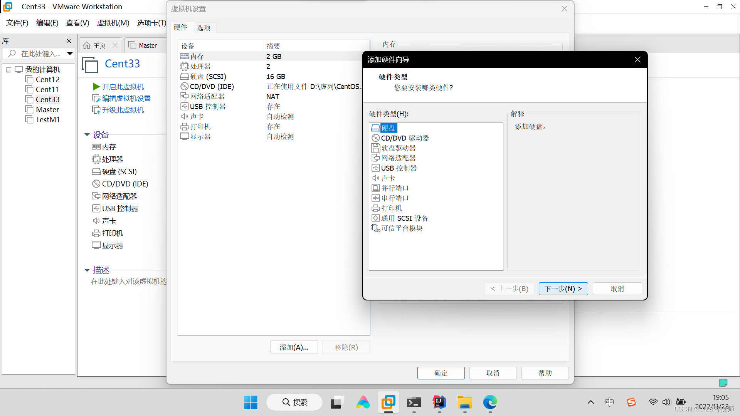Close the 添加硬件向导 dialog
Image resolution: width=740 pixels, height=416 pixels.
(637, 59)
